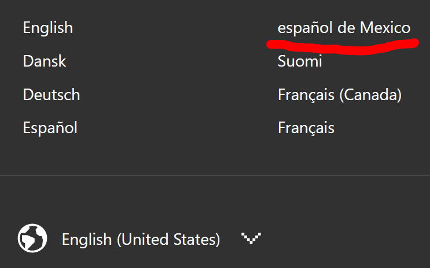This screenshot has height=268, width=430.
Task: Choose Français from the language list
Action: click(x=306, y=127)
